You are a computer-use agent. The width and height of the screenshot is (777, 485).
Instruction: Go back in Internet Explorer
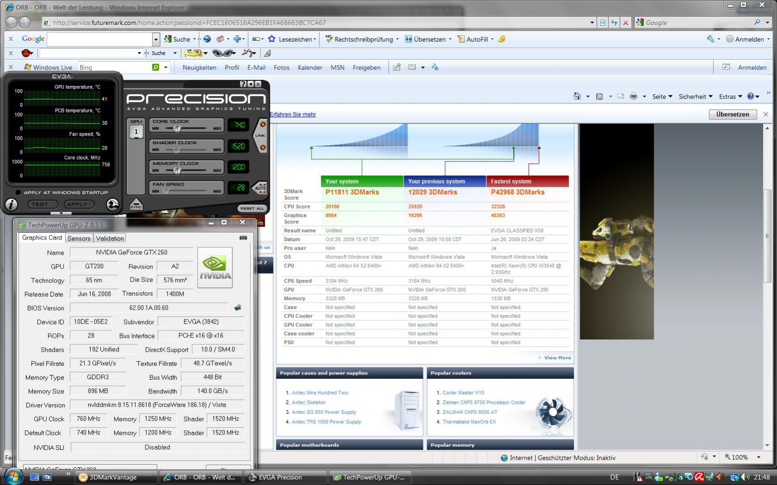point(12,22)
